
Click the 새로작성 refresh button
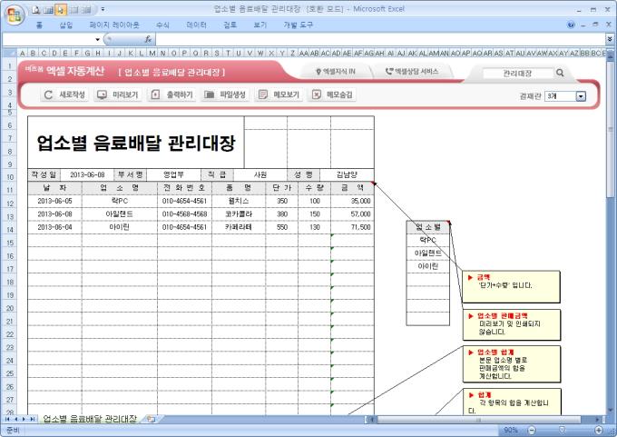click(64, 94)
